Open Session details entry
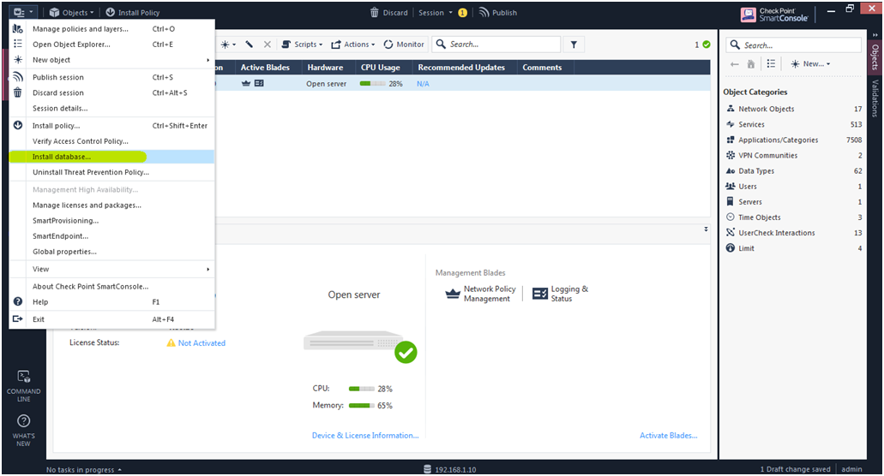 [111, 108]
